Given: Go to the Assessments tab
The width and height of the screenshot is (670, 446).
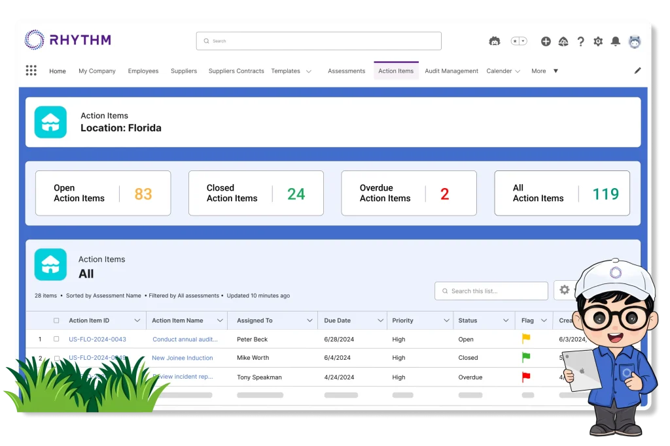Looking at the screenshot, I should (x=346, y=71).
